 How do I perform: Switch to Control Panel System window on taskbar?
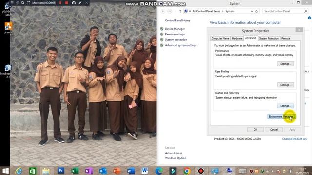(229, 171)
